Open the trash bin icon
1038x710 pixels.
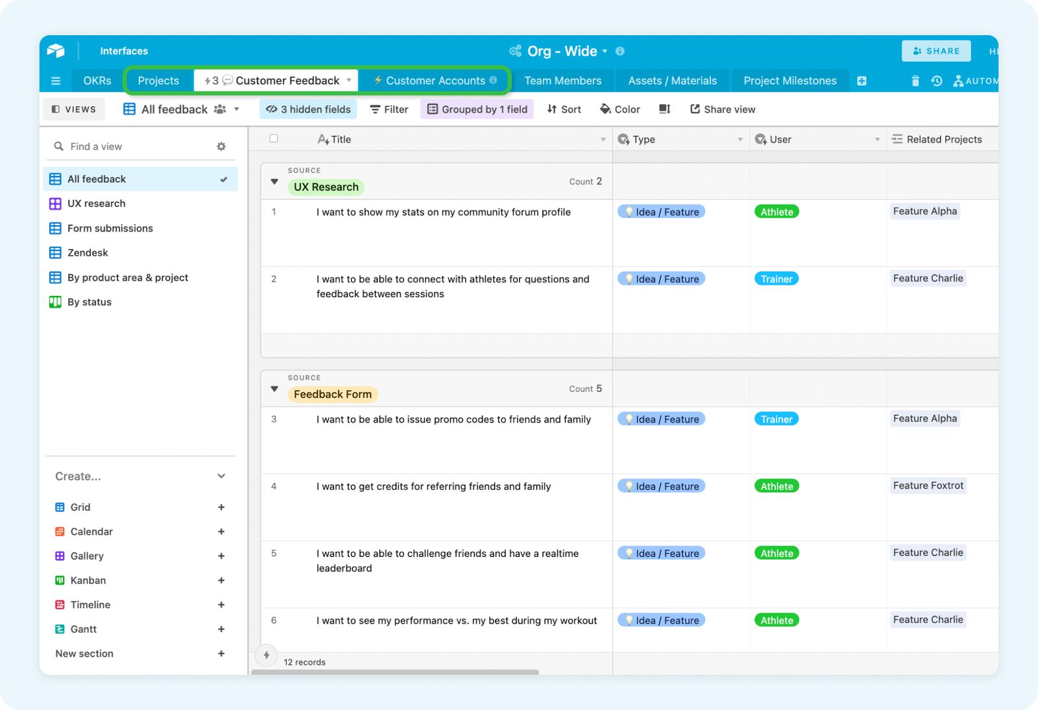pyautogui.click(x=915, y=81)
